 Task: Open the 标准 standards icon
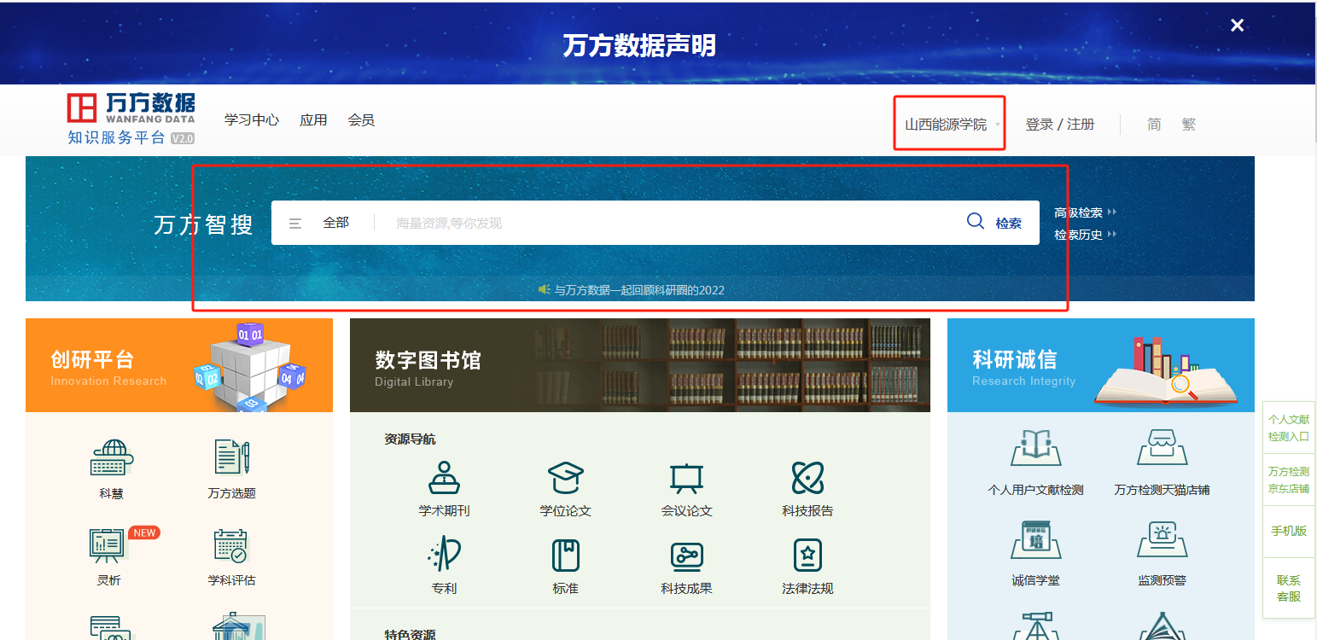565,556
